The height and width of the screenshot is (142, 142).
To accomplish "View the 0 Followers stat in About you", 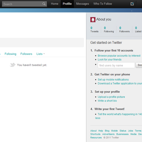I will 124,30.
